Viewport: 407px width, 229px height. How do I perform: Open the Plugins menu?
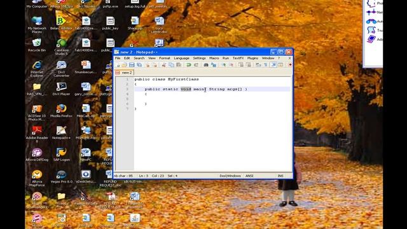pyautogui.click(x=252, y=58)
